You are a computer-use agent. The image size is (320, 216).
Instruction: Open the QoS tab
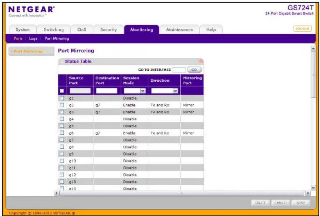pyautogui.click(x=82, y=30)
